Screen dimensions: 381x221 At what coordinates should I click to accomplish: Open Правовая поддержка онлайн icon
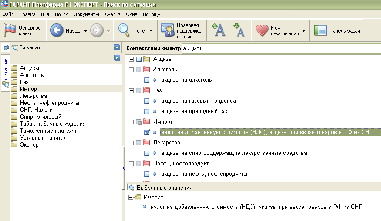167,30
